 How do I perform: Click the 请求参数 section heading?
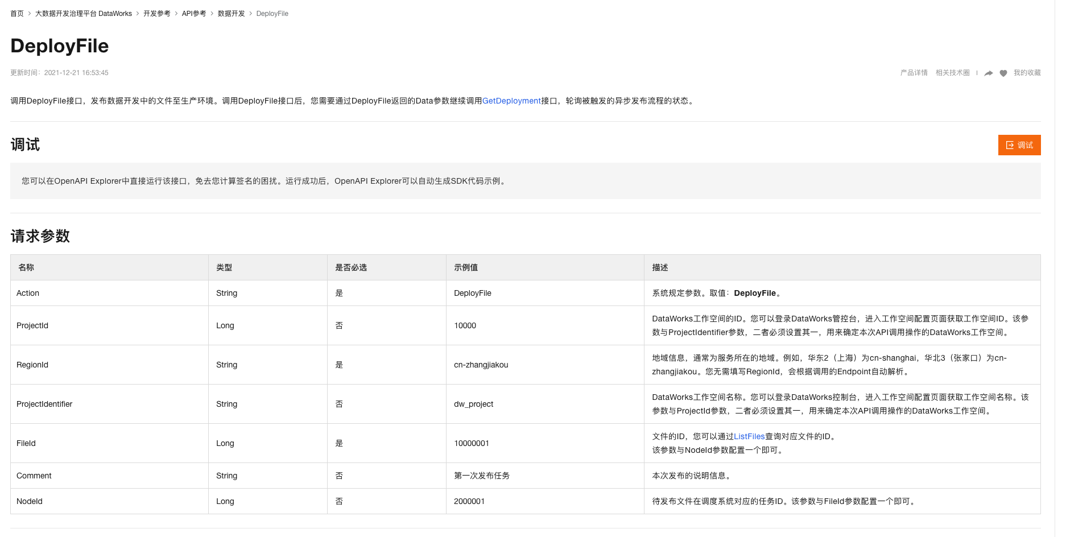(x=40, y=236)
